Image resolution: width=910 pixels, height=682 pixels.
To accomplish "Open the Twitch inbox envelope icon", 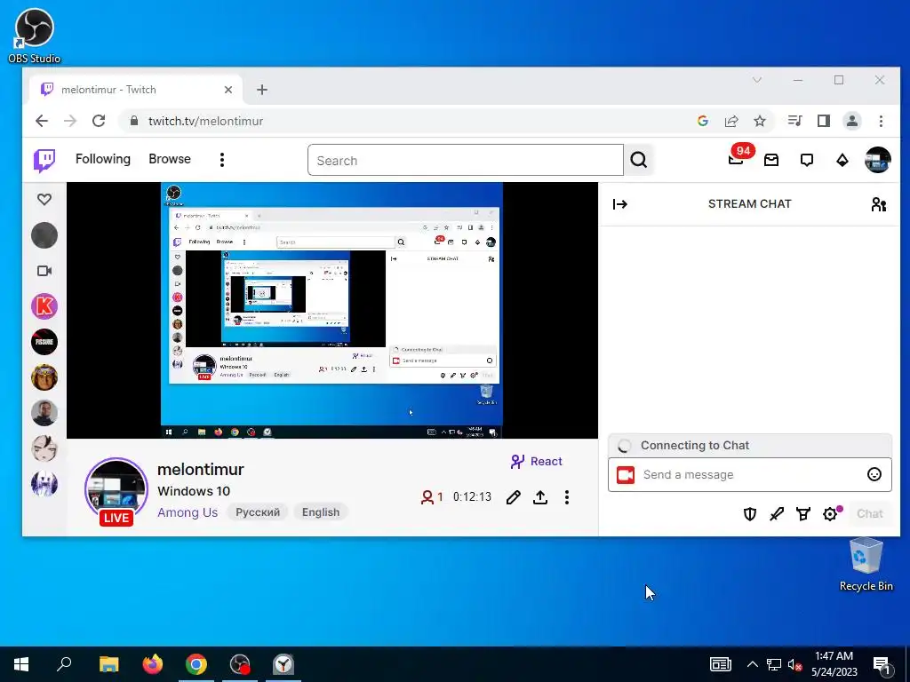I will [771, 160].
